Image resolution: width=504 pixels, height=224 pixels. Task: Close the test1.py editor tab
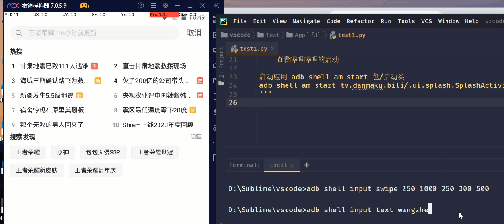[x=273, y=49]
